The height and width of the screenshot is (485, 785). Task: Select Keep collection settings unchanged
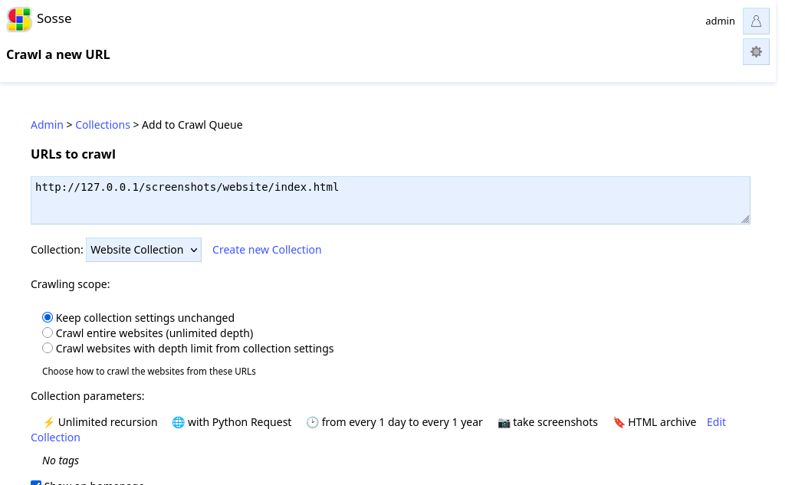click(47, 317)
